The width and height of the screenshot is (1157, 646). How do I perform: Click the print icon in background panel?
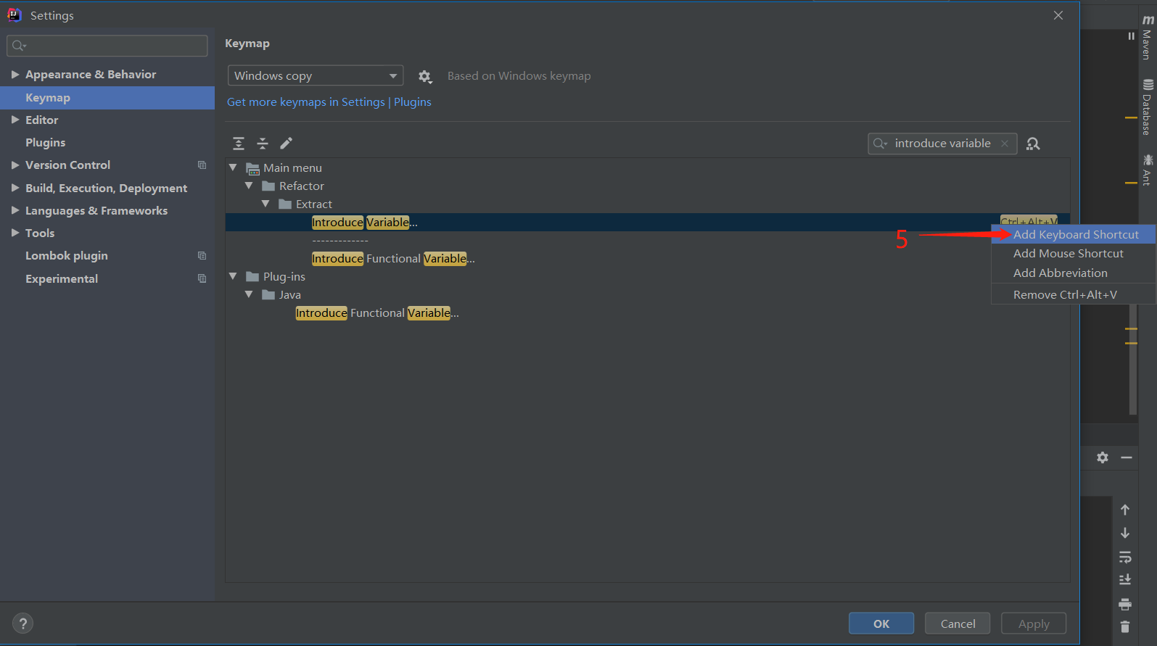(1125, 604)
